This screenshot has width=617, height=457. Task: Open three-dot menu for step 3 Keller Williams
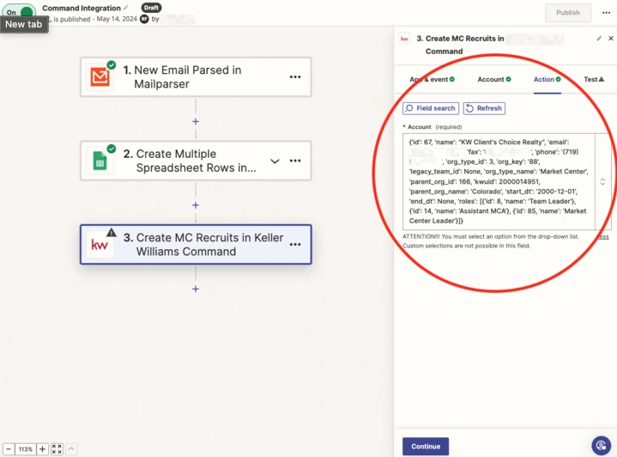pos(295,244)
